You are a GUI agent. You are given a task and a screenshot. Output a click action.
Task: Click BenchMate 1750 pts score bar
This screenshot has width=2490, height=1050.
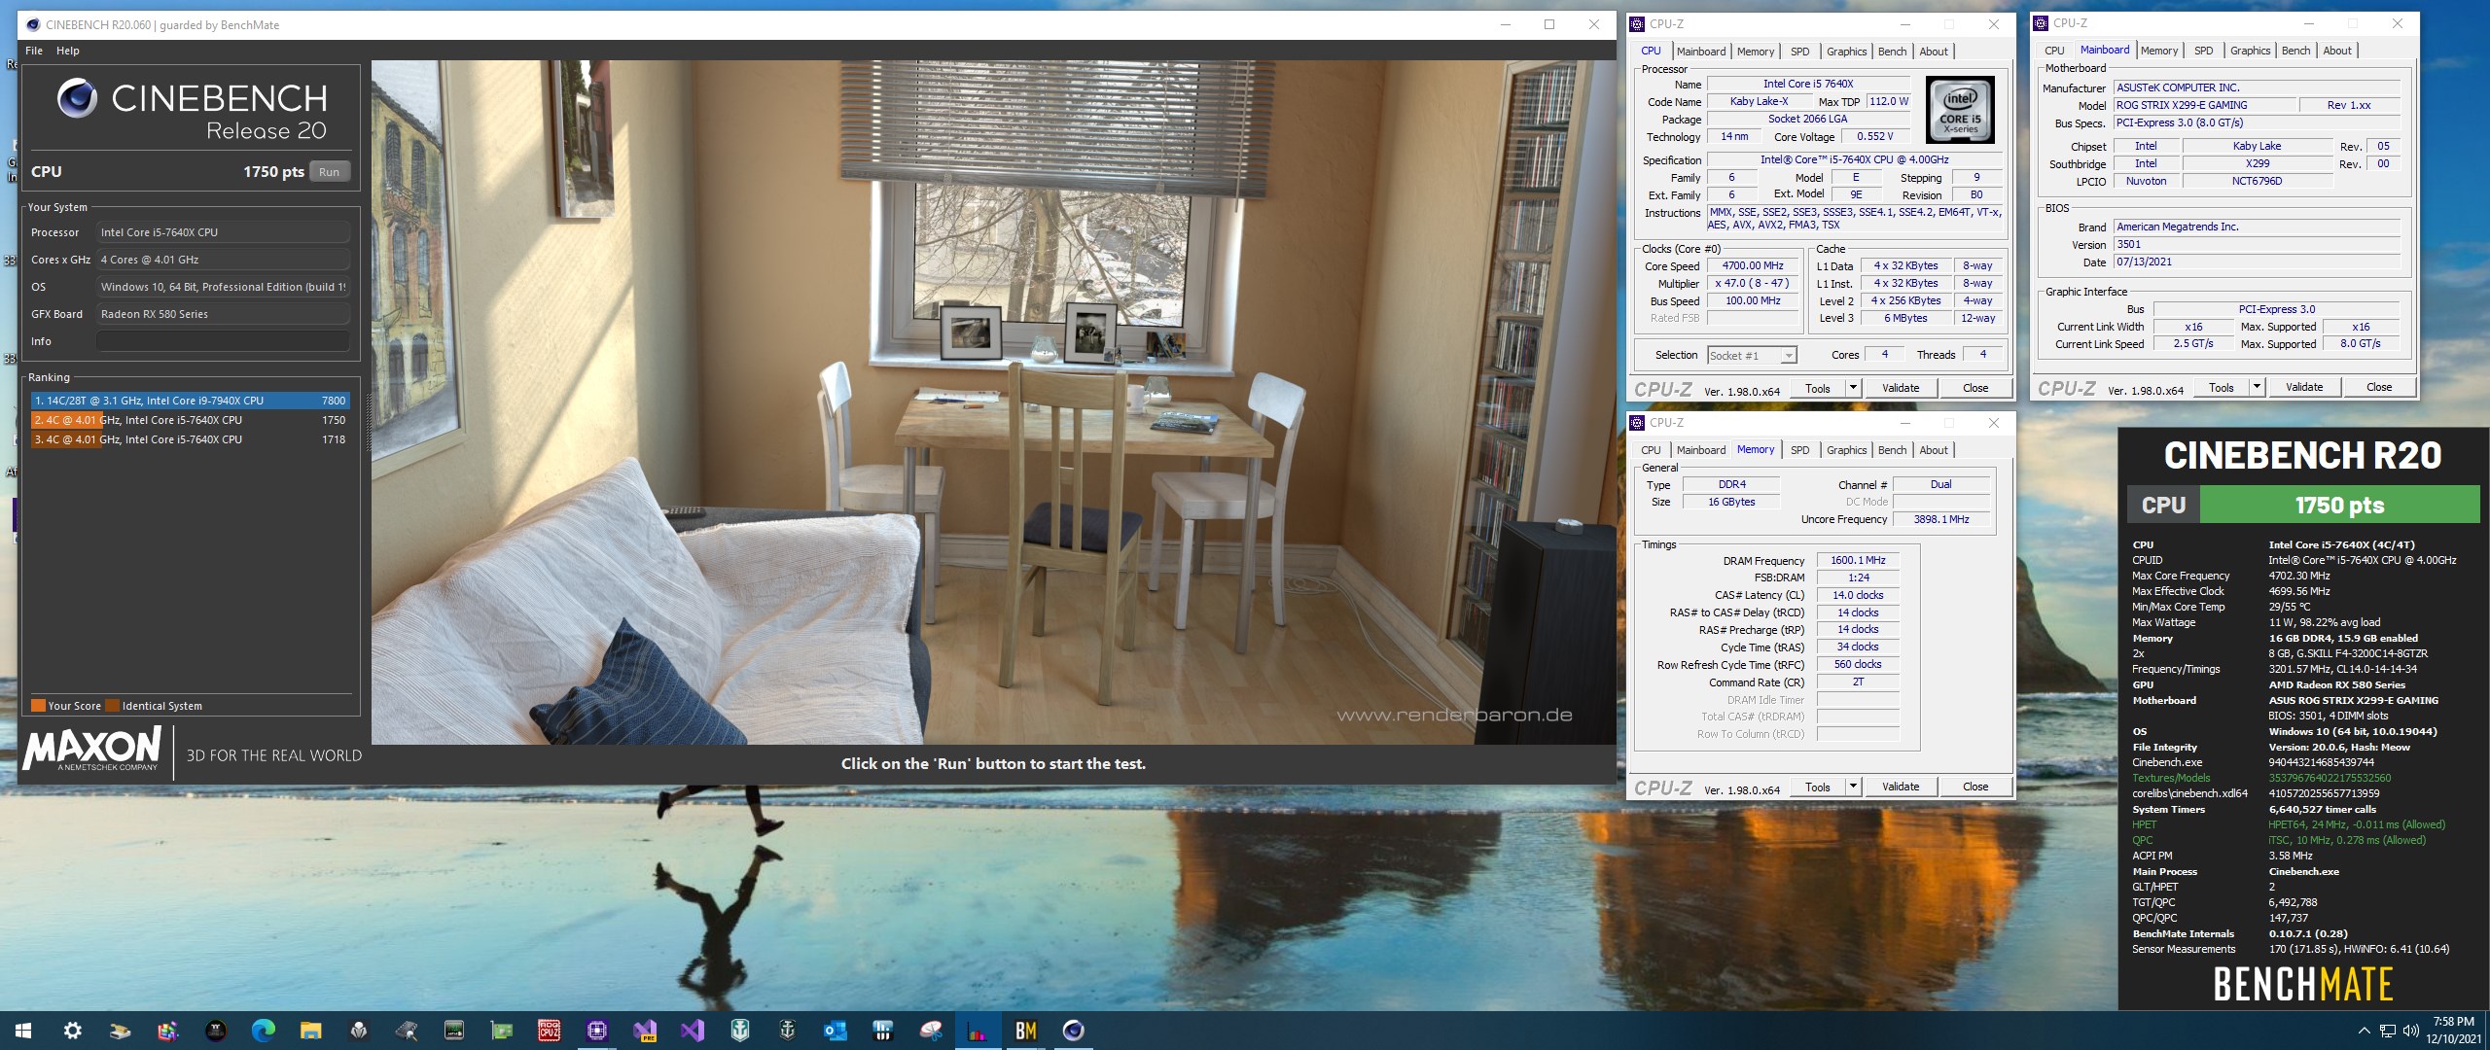click(2339, 506)
